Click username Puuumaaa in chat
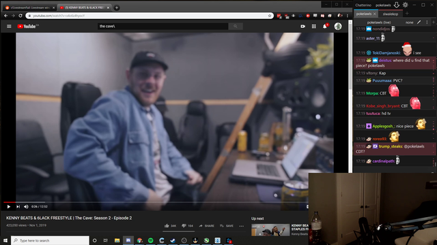This screenshot has height=245, width=437. 382,80
